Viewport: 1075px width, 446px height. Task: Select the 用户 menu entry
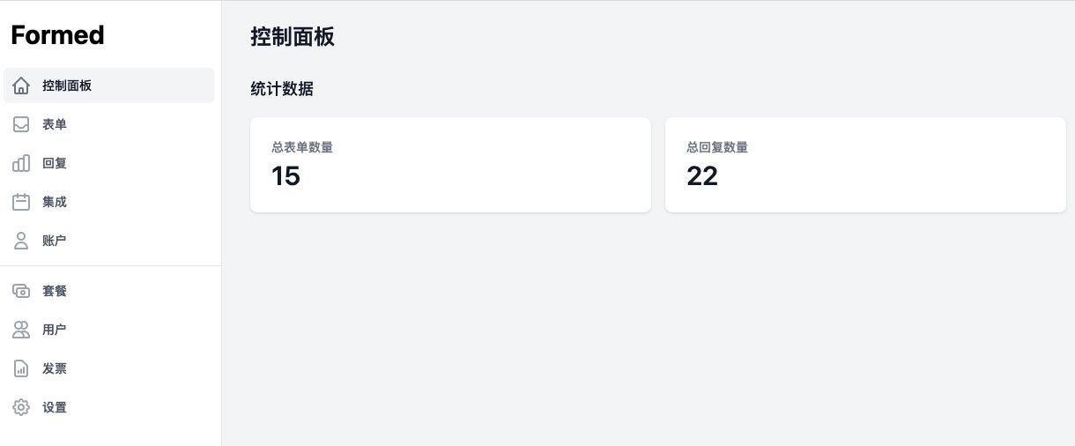(55, 331)
